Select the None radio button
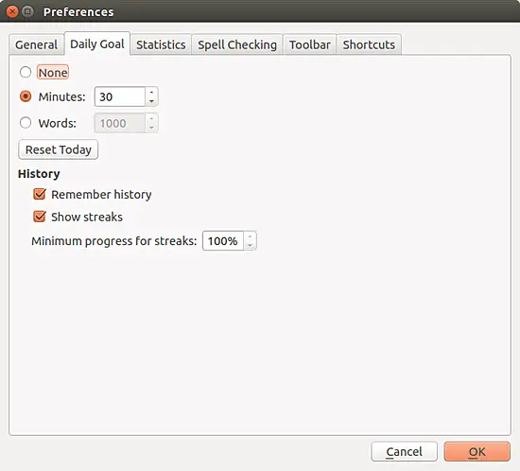The width and height of the screenshot is (520, 471). (x=26, y=72)
